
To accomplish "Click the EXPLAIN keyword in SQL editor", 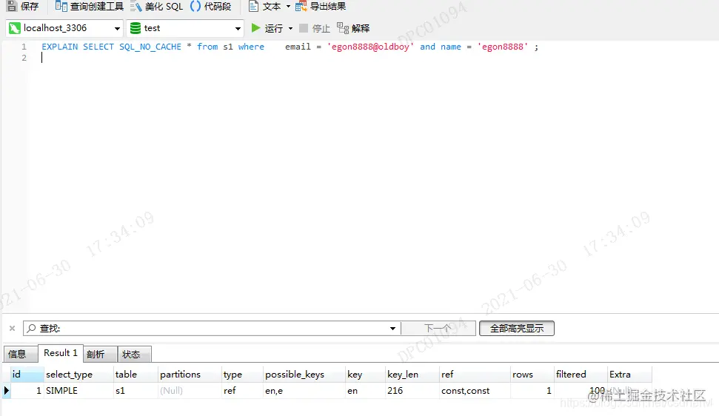I will point(60,47).
